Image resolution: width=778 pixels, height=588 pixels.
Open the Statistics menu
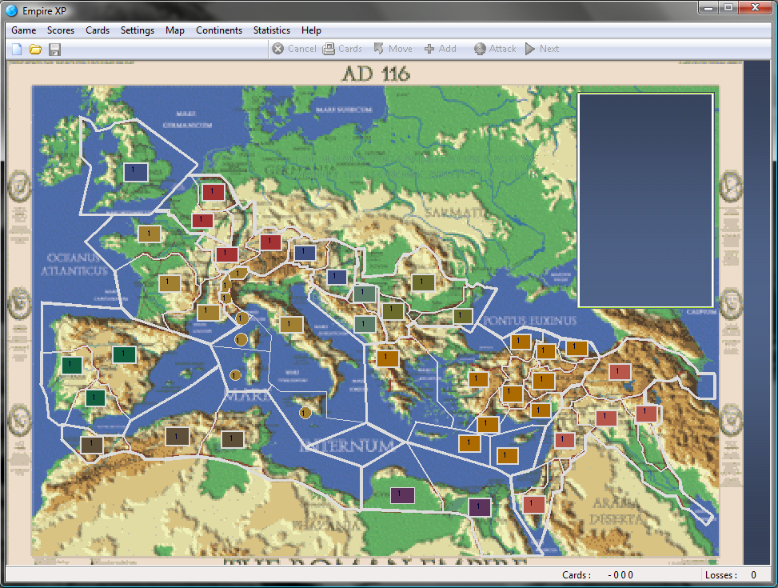coord(271,30)
